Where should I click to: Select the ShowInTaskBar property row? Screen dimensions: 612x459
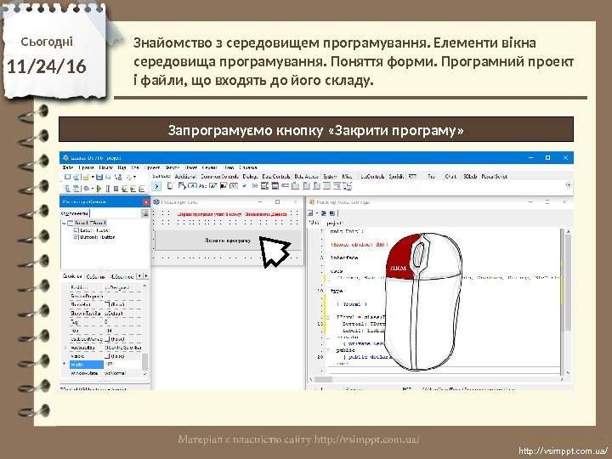(x=105, y=313)
